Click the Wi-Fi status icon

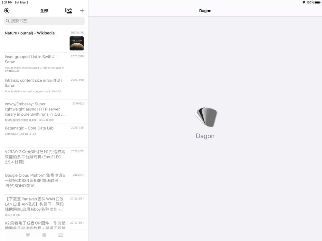(x=304, y=3)
